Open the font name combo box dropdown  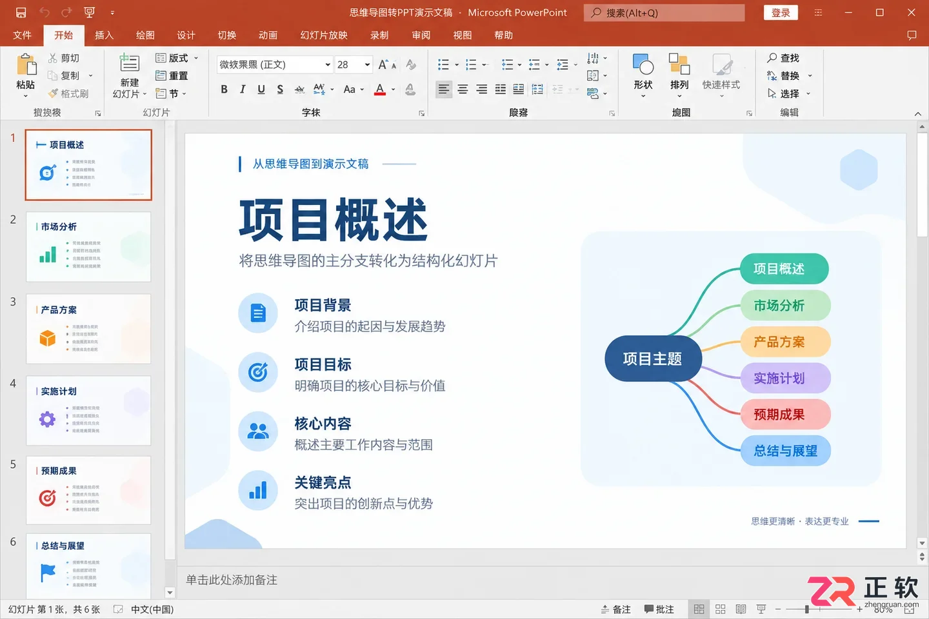click(x=328, y=64)
